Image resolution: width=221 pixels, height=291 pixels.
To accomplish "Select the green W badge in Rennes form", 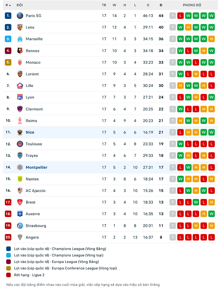I will click(180, 51).
